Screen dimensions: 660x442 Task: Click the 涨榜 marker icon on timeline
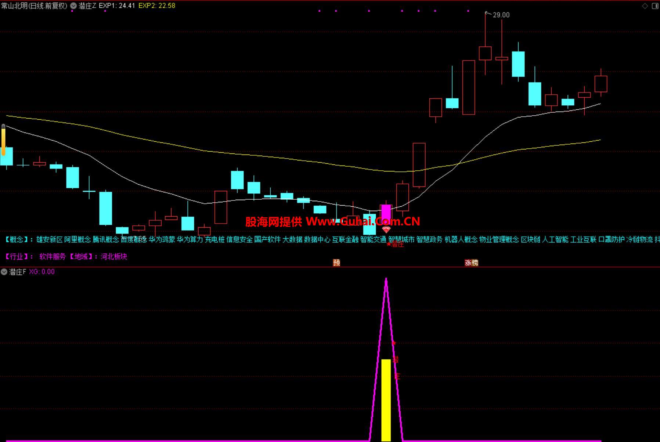(x=471, y=262)
